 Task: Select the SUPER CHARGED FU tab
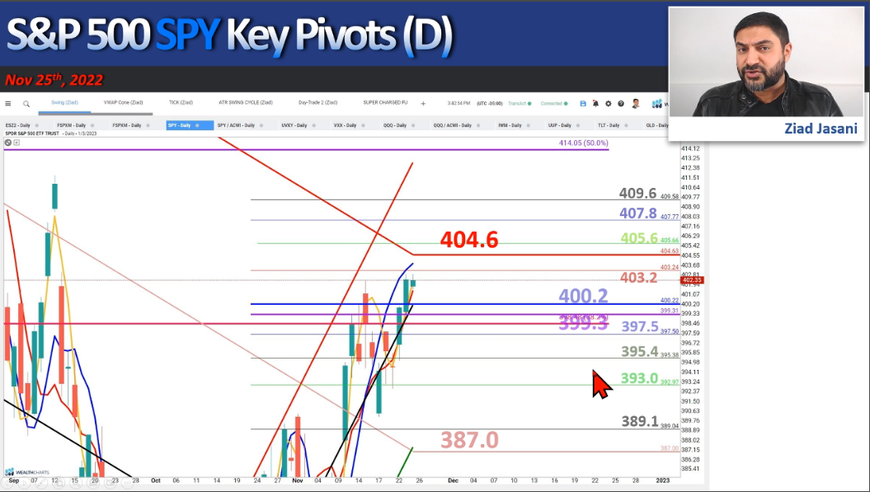pos(385,103)
